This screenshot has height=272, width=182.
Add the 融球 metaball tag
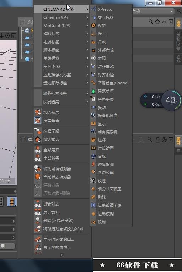pos(111,197)
